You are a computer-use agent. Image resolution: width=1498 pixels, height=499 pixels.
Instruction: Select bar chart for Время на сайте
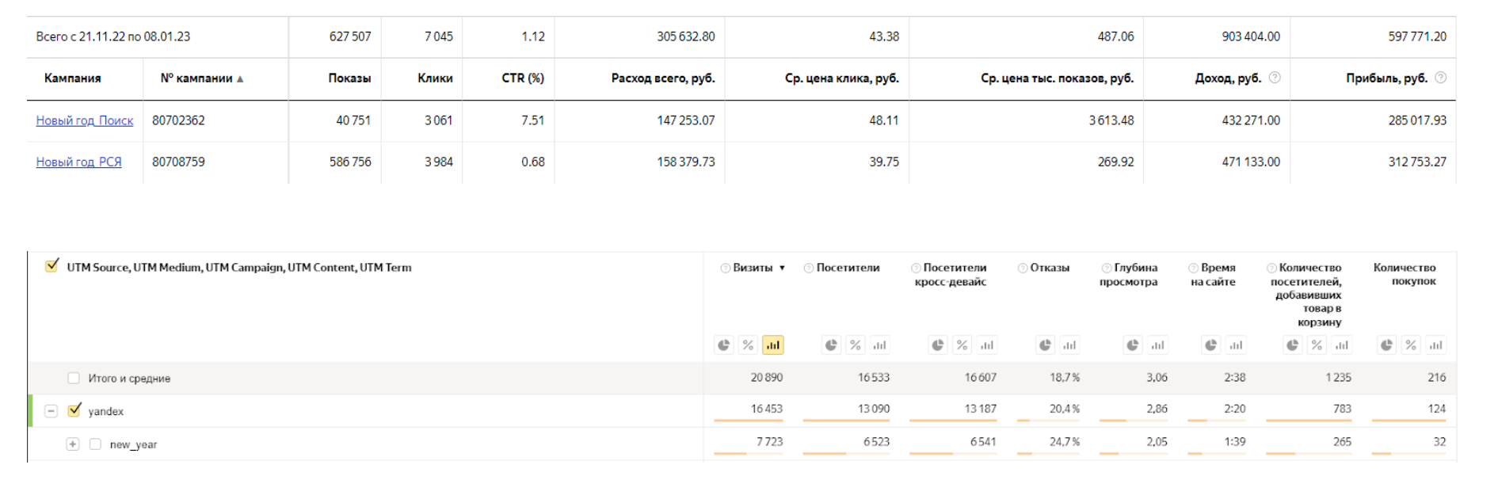[1236, 345]
